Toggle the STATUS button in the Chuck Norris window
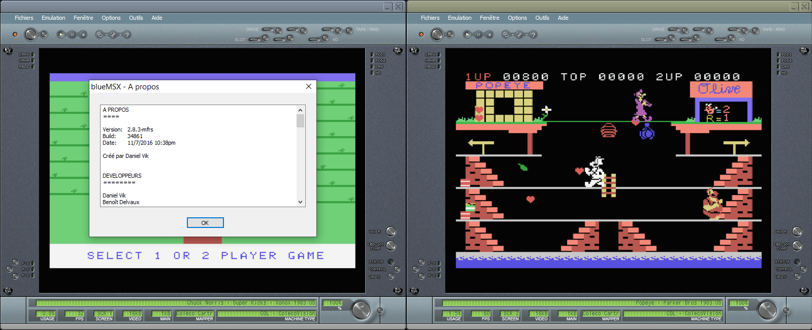812x330 pixels. 391,262
